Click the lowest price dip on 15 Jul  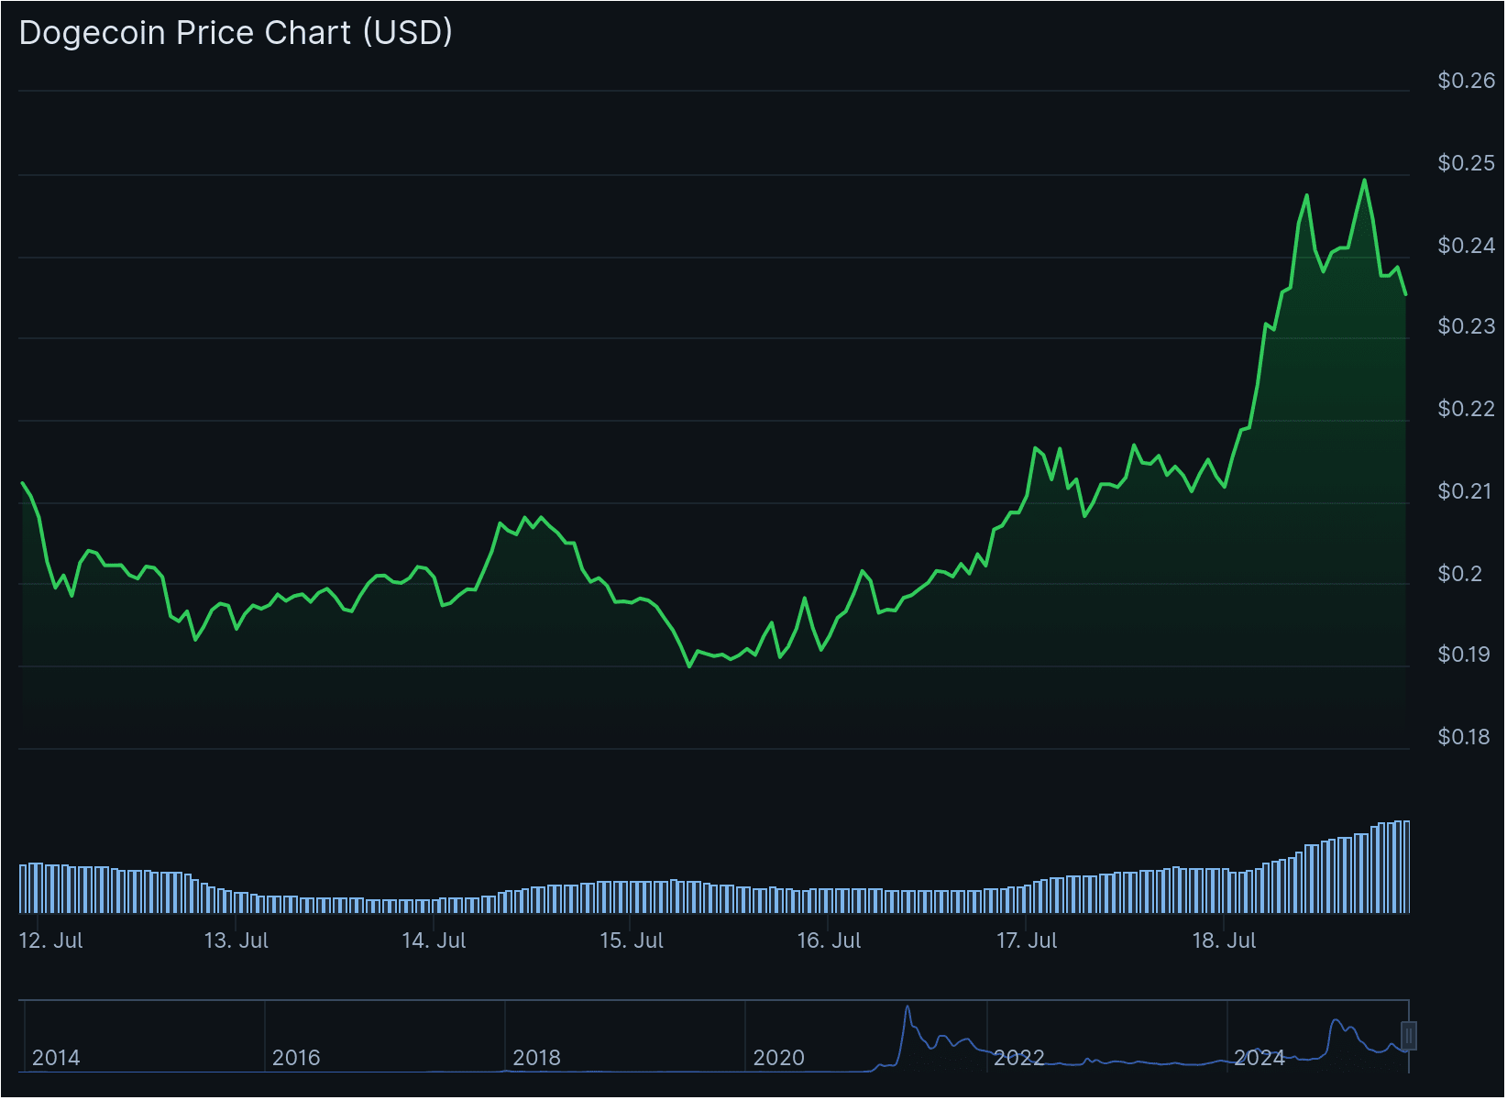tap(689, 665)
